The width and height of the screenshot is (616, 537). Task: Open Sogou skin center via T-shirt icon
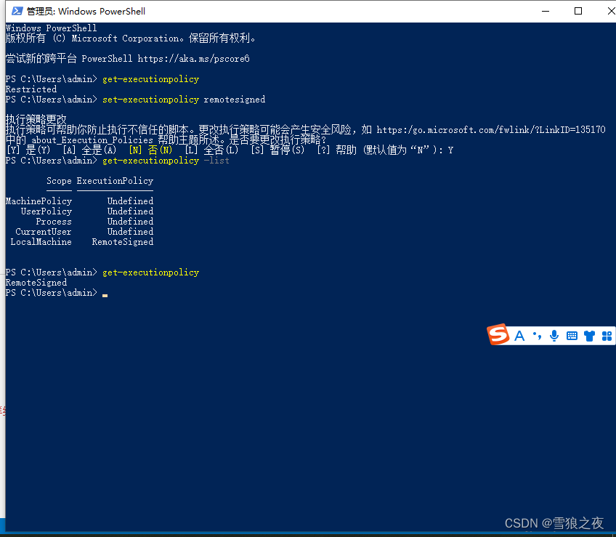[x=589, y=335]
